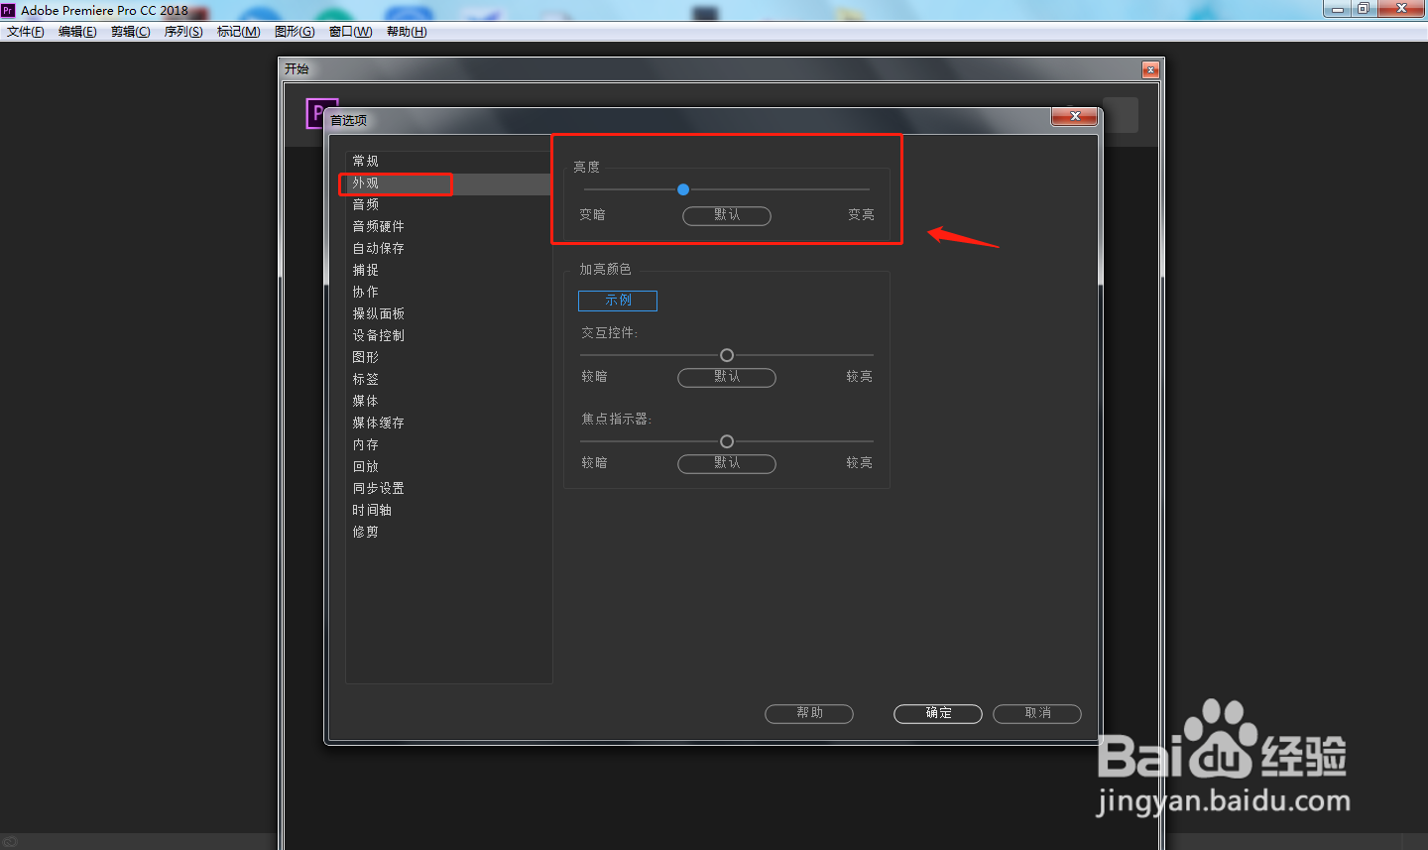
Task: Click the blue 亮度 brightness slider handle
Action: tap(683, 189)
